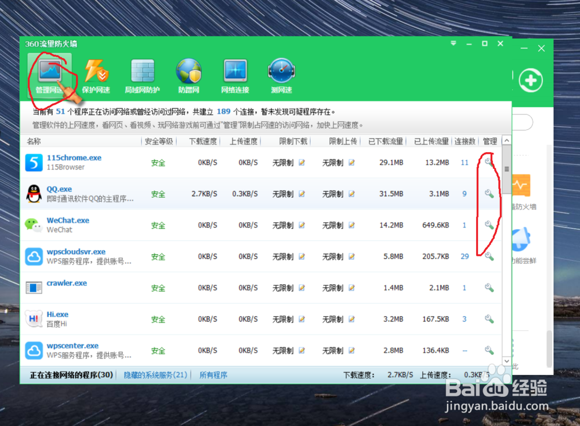Edit download limit for 115chrome.exe
Viewport: 580px width, 426px height.
302,163
